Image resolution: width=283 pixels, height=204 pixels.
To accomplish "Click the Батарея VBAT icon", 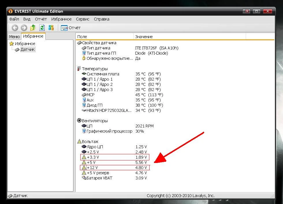I will (84, 178).
